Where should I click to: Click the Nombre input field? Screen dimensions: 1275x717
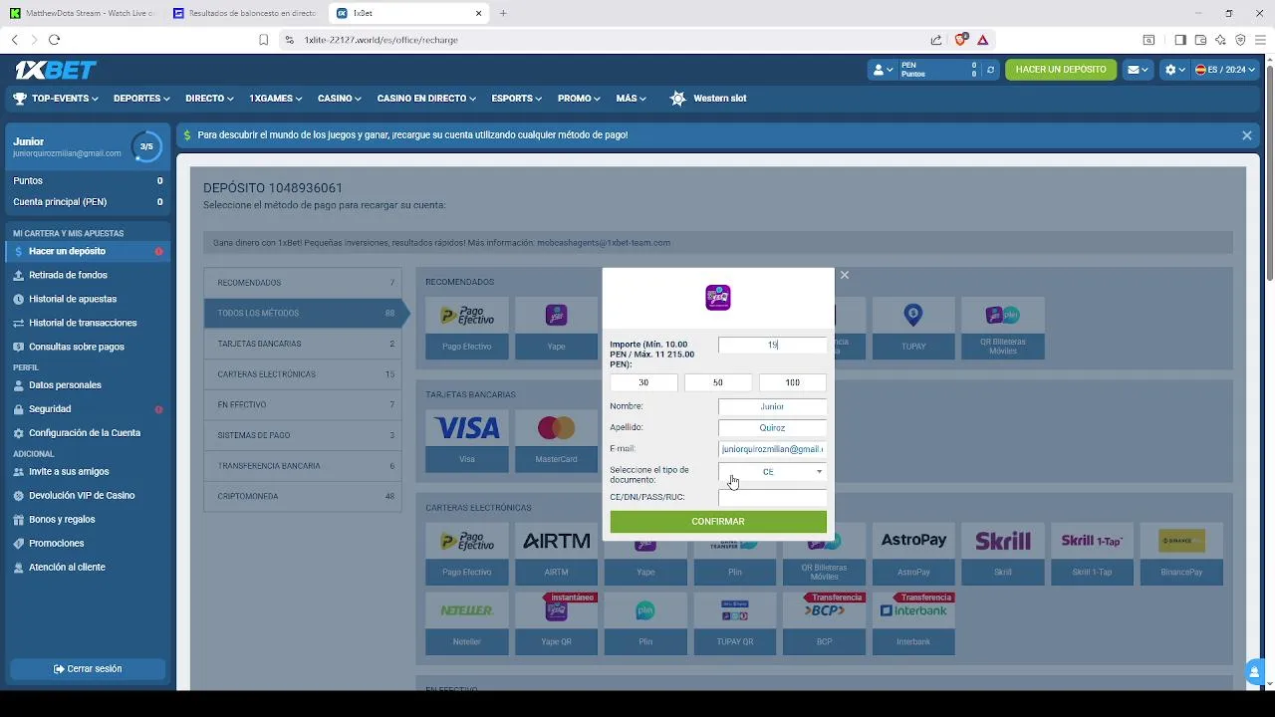772,406
